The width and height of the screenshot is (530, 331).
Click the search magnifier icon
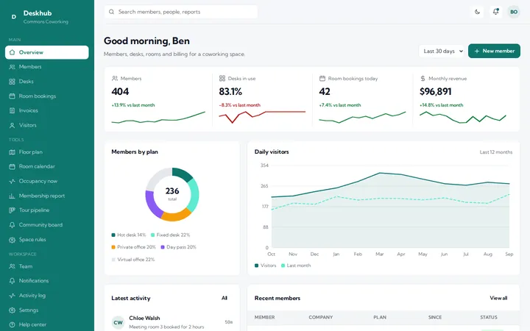(x=111, y=12)
